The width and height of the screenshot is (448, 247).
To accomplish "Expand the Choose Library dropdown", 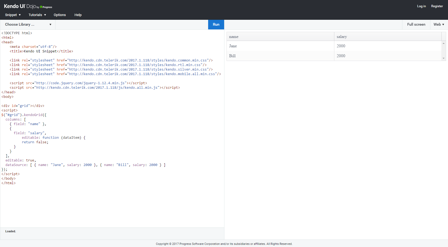I will pyautogui.click(x=28, y=25).
